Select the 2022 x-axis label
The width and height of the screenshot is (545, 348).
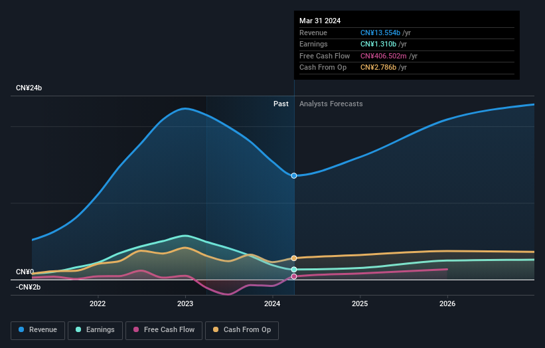98,304
